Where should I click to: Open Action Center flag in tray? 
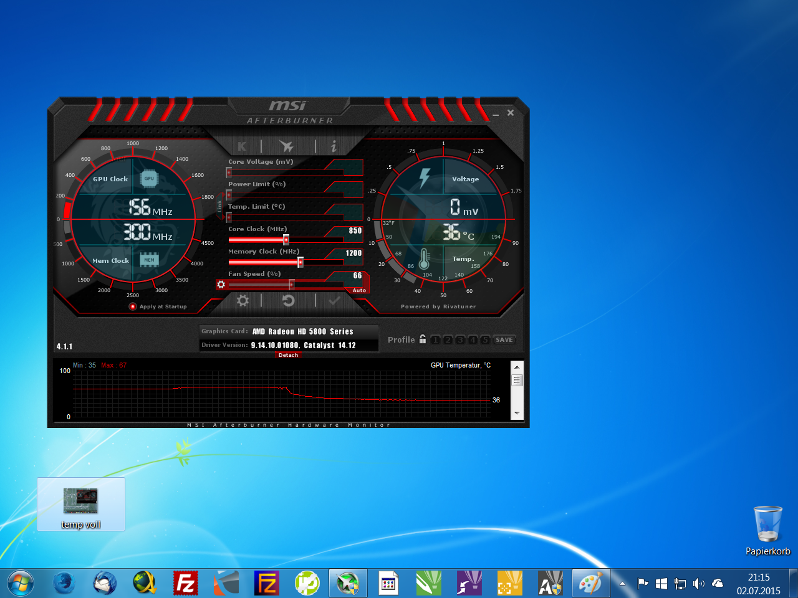coord(643,584)
